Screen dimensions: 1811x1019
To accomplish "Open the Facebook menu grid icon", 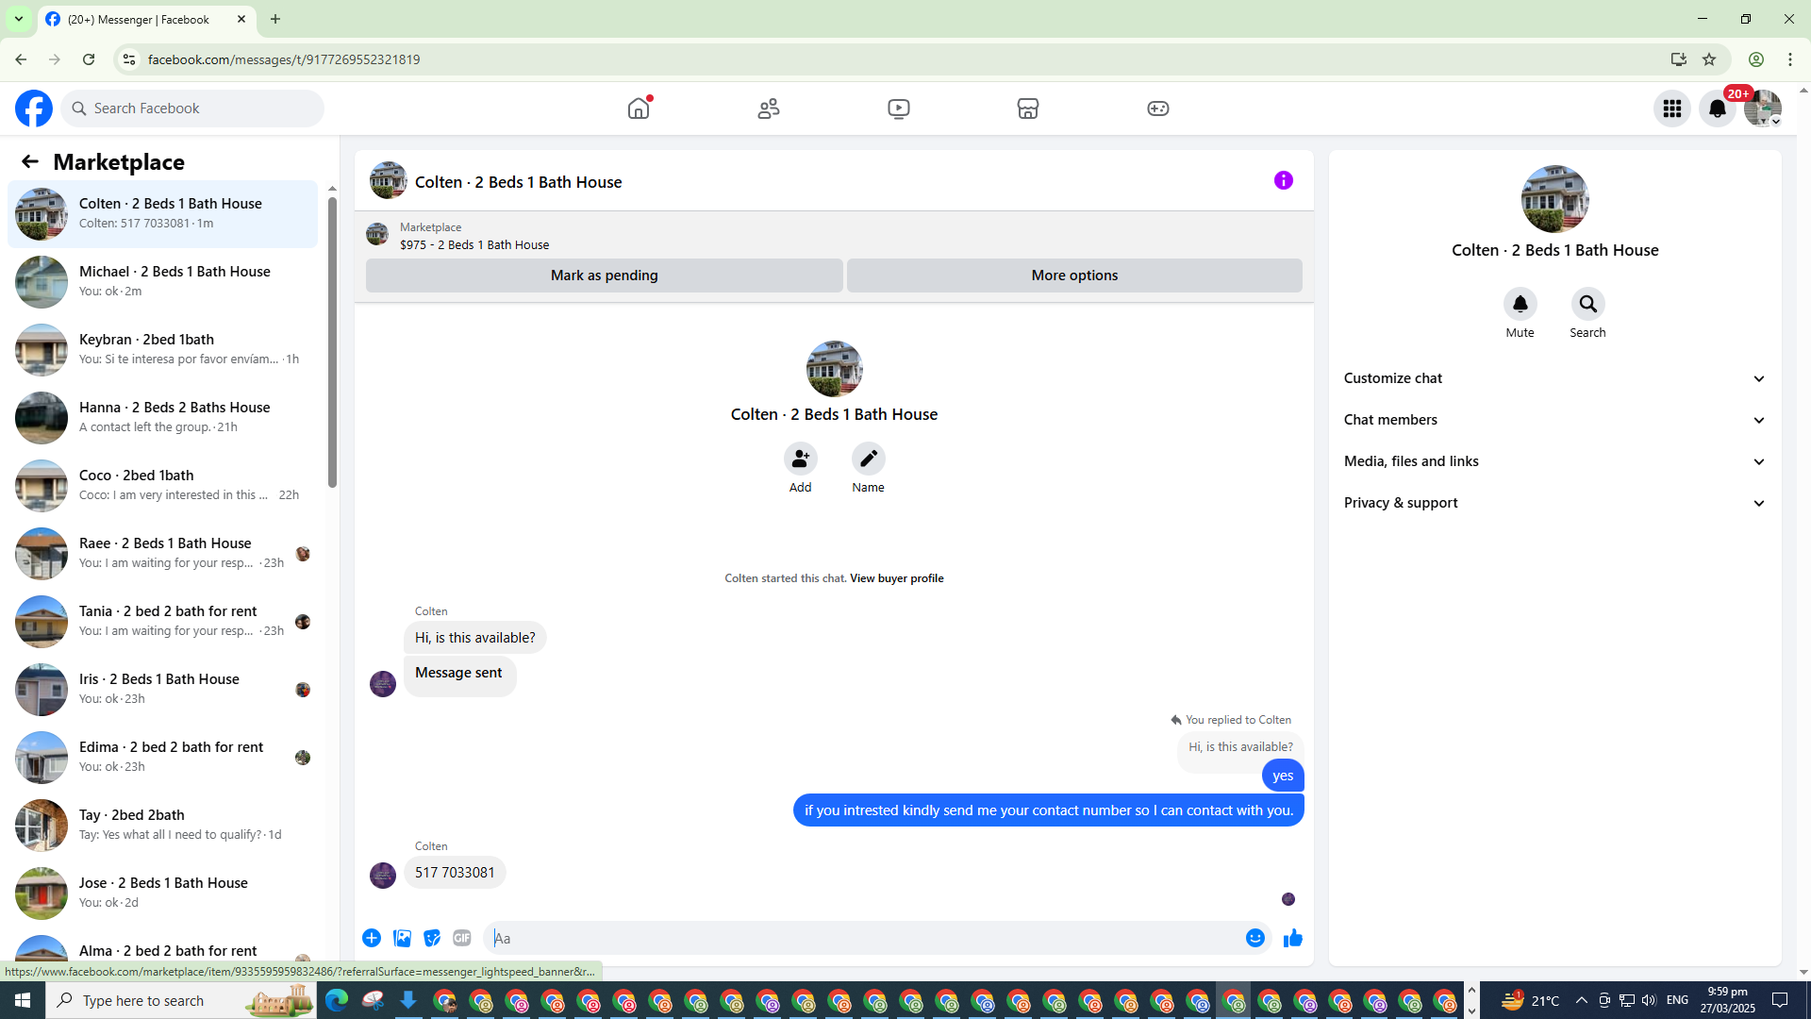I will coord(1672,109).
